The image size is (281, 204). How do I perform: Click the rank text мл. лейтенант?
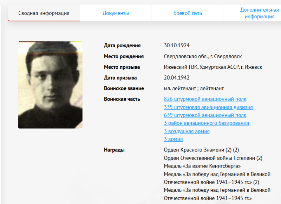[x=180, y=88]
